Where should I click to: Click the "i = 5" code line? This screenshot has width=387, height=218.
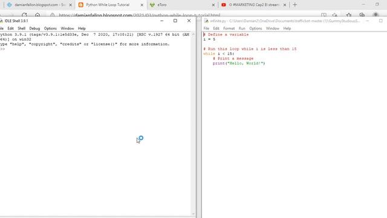(209, 39)
